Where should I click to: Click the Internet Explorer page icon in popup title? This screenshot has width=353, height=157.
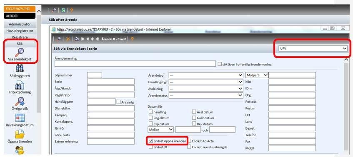coord(54,29)
